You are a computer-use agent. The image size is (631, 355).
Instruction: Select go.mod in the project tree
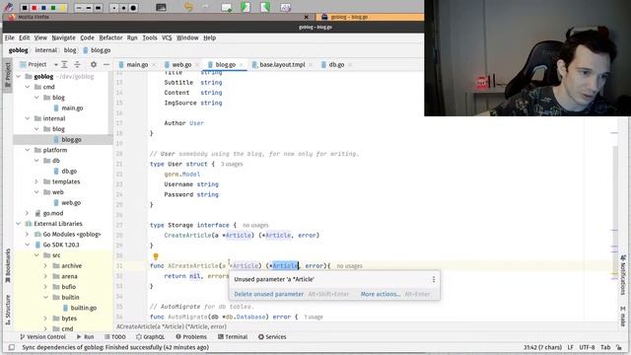coord(52,213)
